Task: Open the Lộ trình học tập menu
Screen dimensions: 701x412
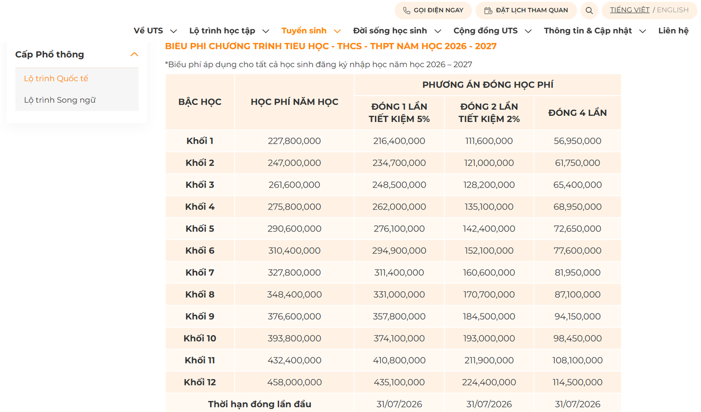Action: pyautogui.click(x=222, y=31)
